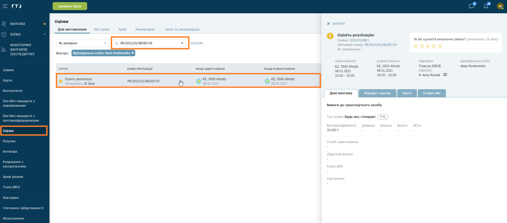Select row FR/2021/01/08/XDY19 proposal number

[143, 81]
